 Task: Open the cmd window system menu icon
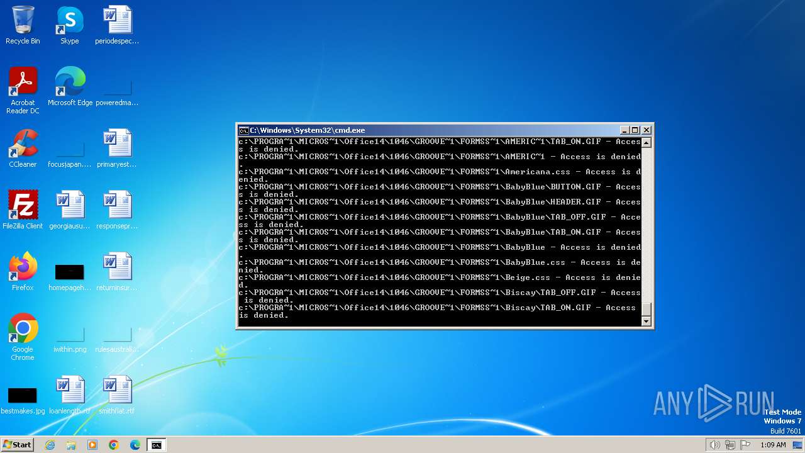tap(243, 130)
